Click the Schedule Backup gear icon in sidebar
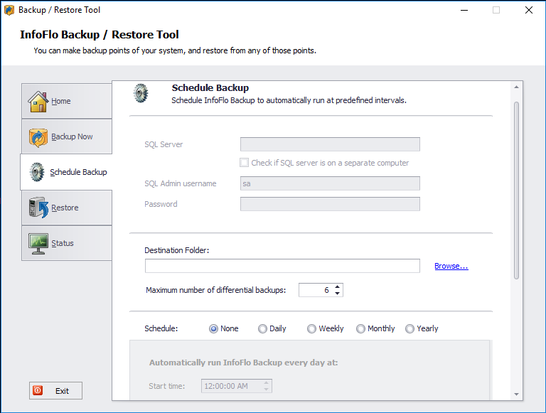 [x=36, y=172]
